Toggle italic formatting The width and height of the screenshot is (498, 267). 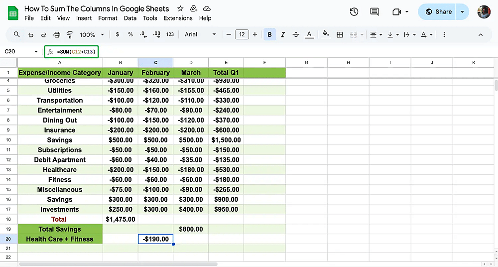click(283, 35)
